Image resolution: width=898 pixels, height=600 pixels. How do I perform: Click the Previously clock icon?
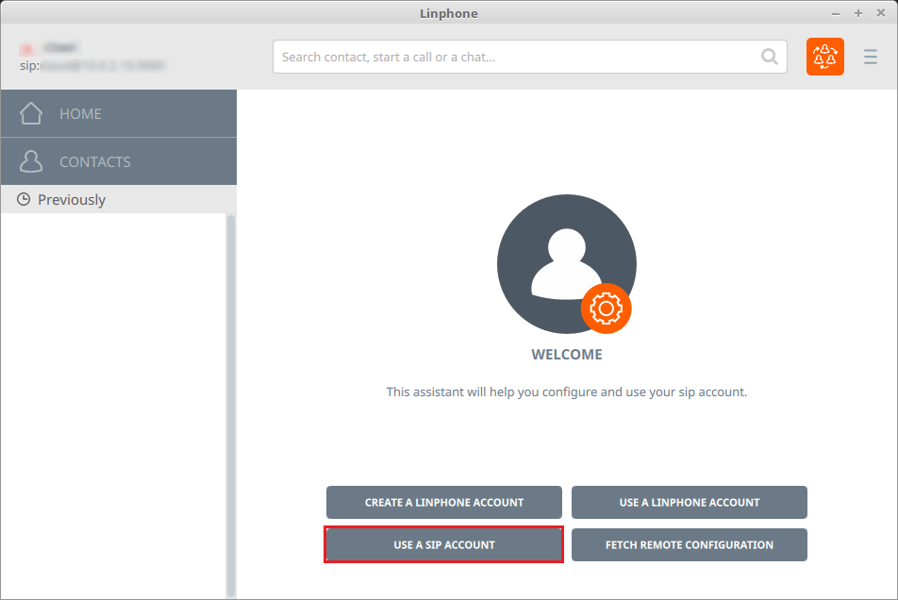point(24,199)
